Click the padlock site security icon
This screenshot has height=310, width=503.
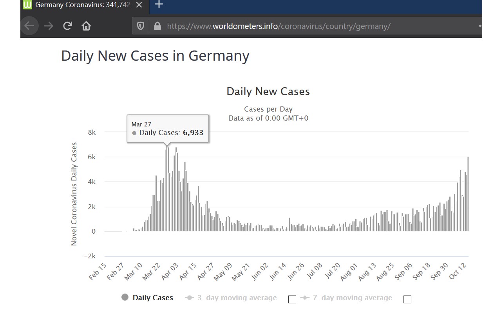[157, 26]
